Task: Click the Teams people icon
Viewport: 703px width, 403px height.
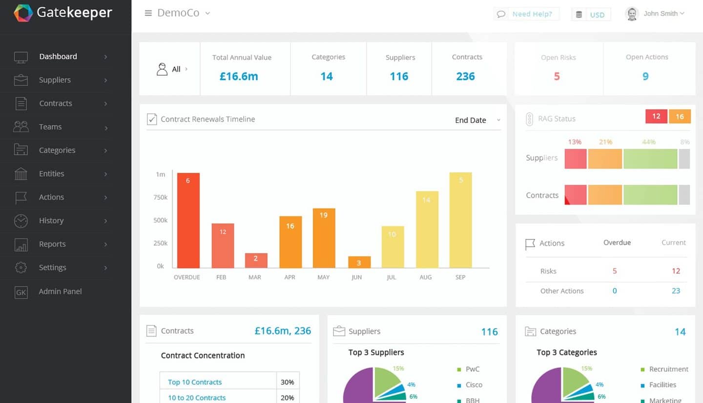Action: coord(21,127)
